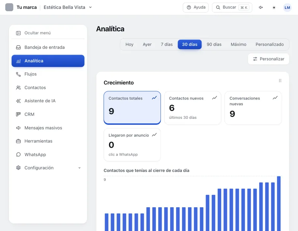298x231 pixels.
Task: Click the Contactos people icon
Action: coord(18,88)
